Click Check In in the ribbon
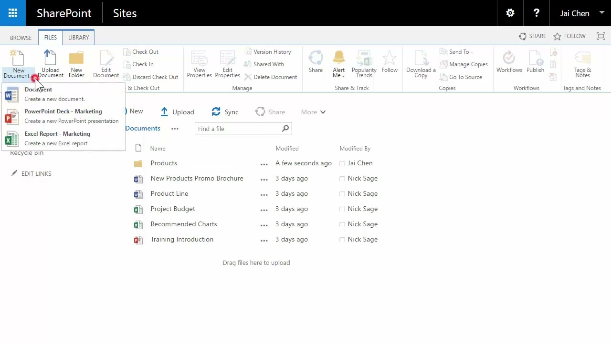 click(138, 64)
